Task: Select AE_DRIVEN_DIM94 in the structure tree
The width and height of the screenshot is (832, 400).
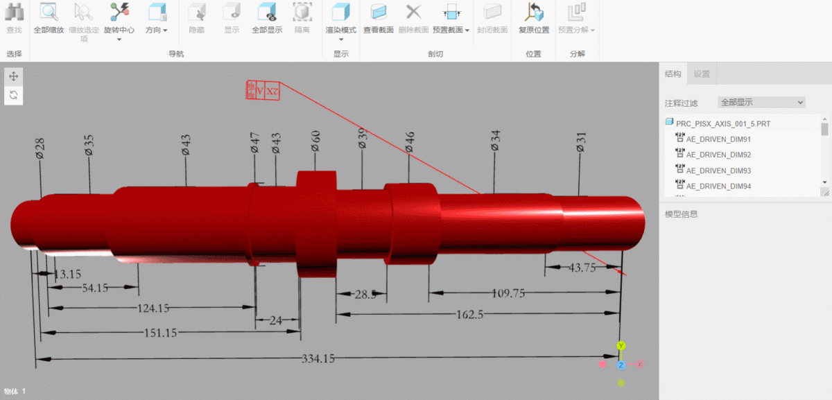Action: pyautogui.click(x=719, y=186)
